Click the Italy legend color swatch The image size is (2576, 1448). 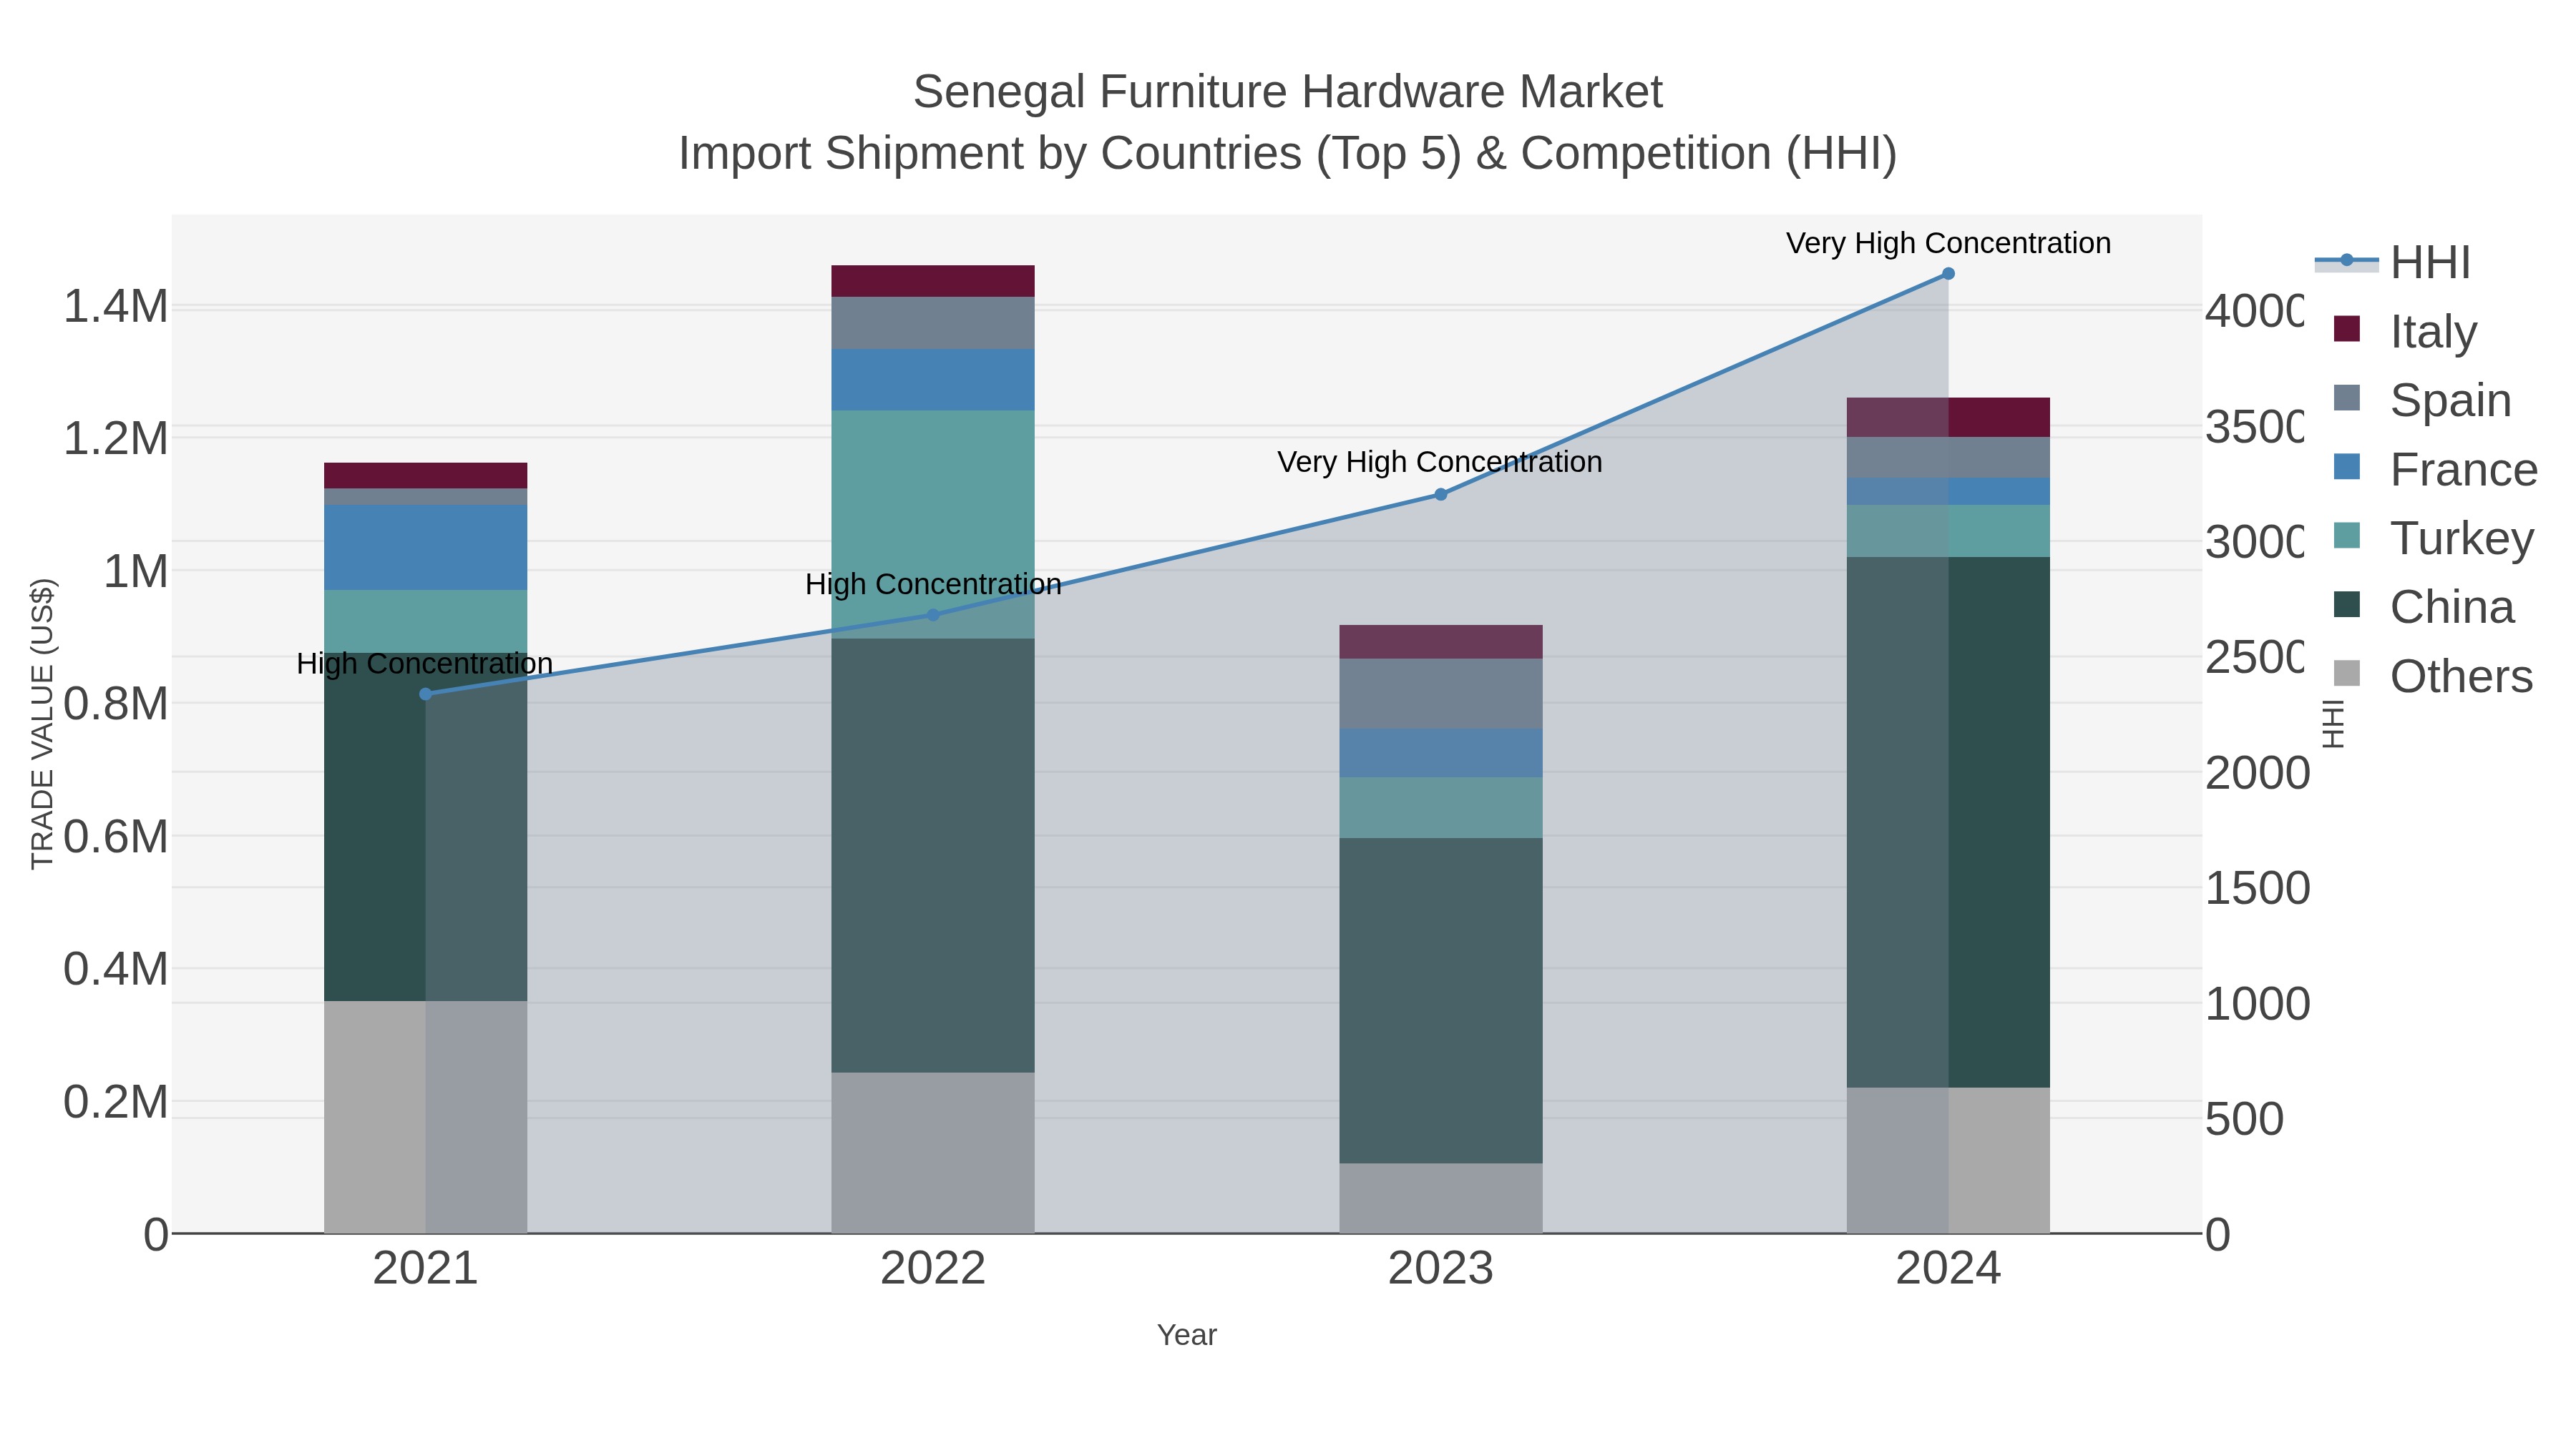[2346, 329]
